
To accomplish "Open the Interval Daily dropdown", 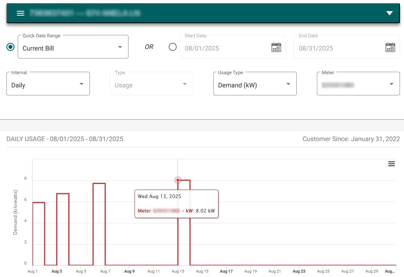I will (x=48, y=84).
